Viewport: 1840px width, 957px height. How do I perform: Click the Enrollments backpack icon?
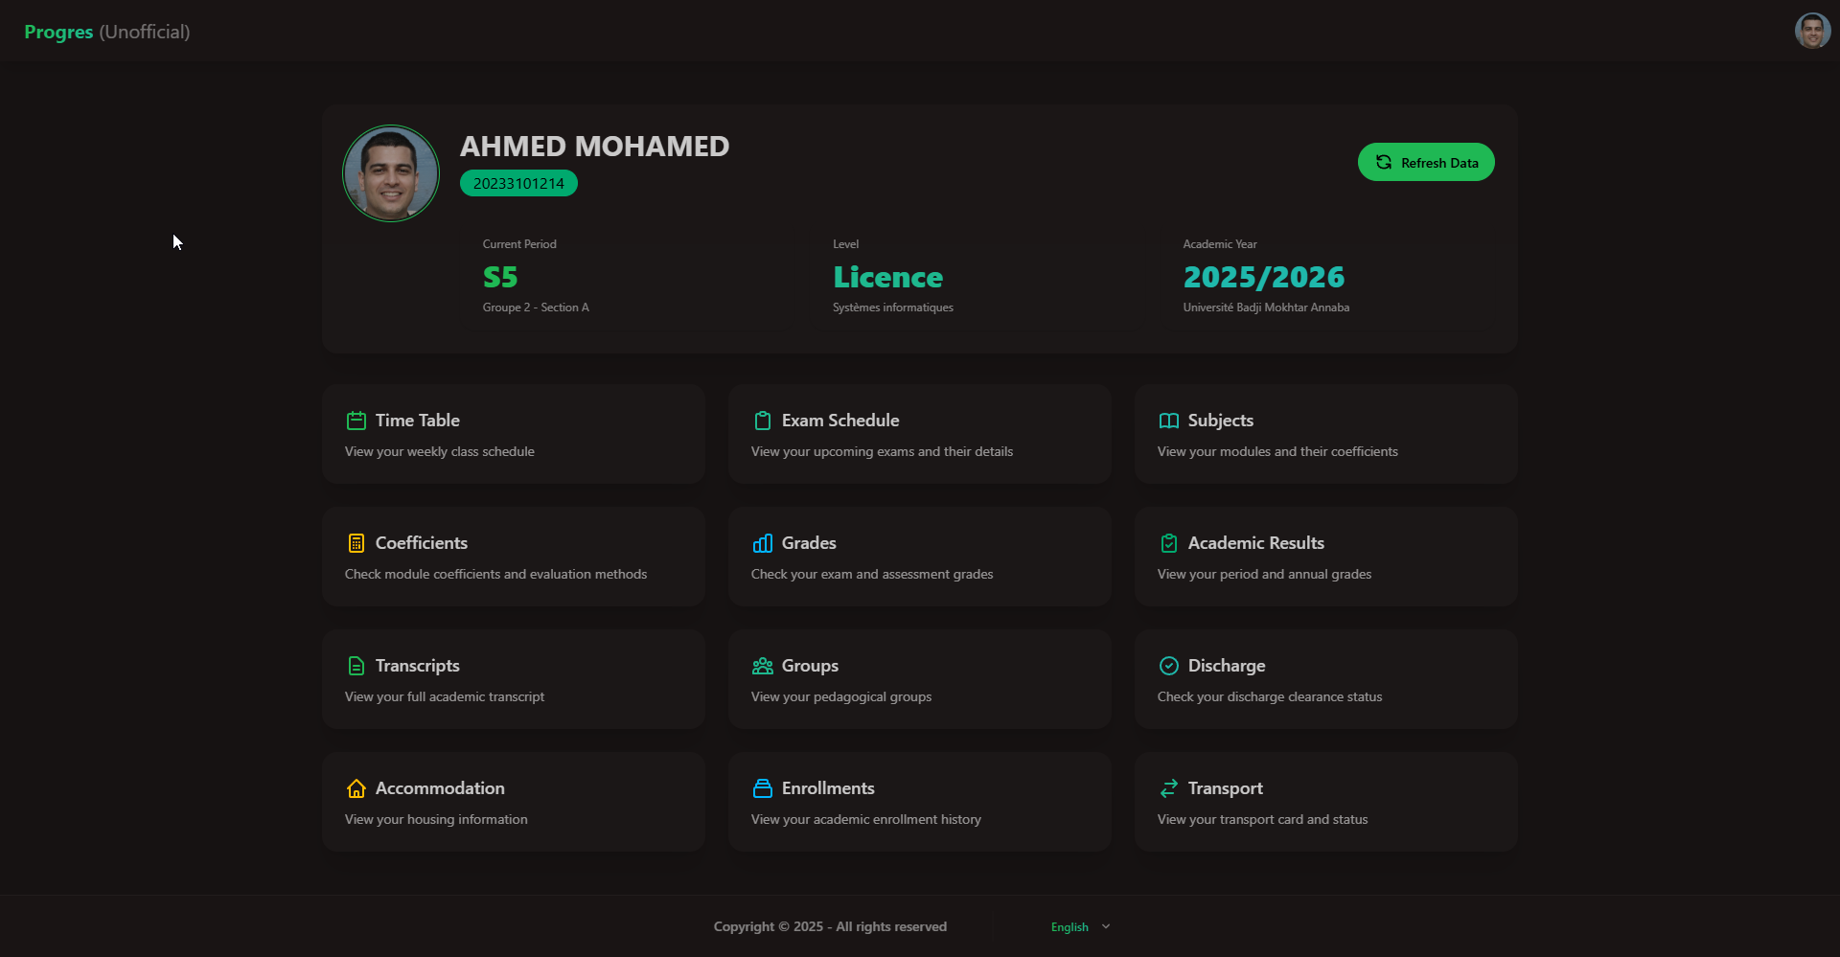pos(762,787)
